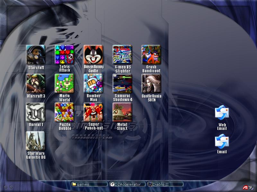Screen dimensions: 257x192
Task: Select the Puzzle Bobble icon
Action: 65,112
